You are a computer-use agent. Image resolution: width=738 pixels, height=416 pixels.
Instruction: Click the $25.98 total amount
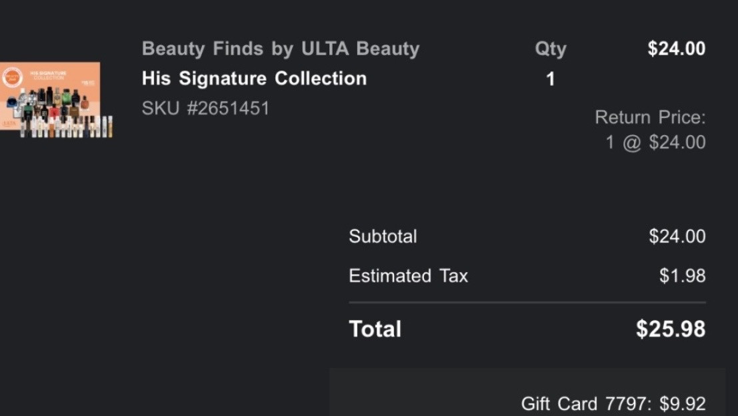click(x=670, y=329)
